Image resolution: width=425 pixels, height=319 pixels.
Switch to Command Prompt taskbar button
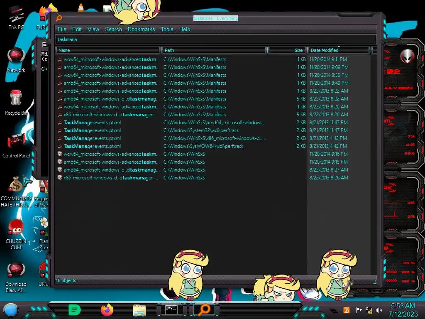pyautogui.click(x=172, y=309)
